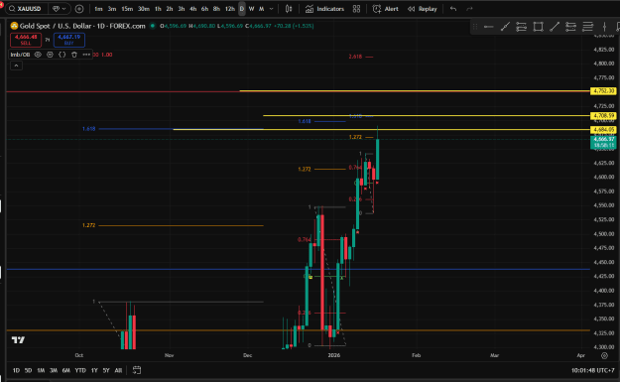Select the vertical line drawing tool
This screenshot has height=382, width=620.
[x=604, y=27]
